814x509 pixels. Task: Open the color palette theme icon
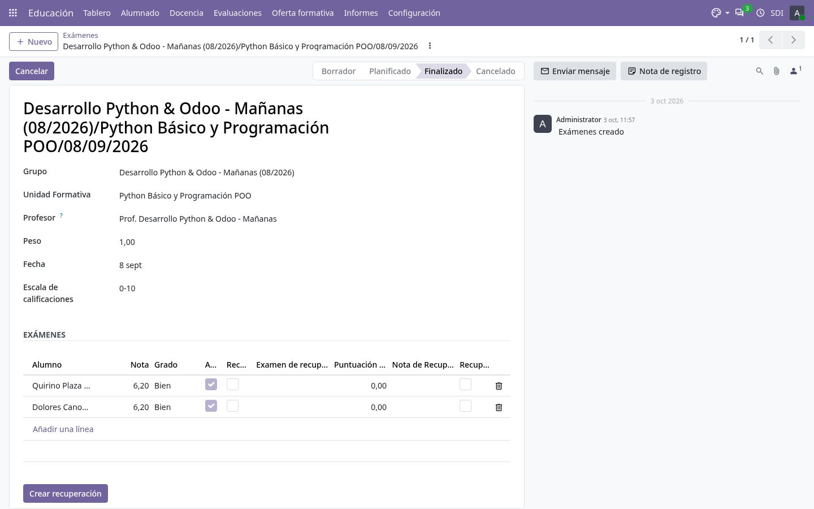point(716,12)
